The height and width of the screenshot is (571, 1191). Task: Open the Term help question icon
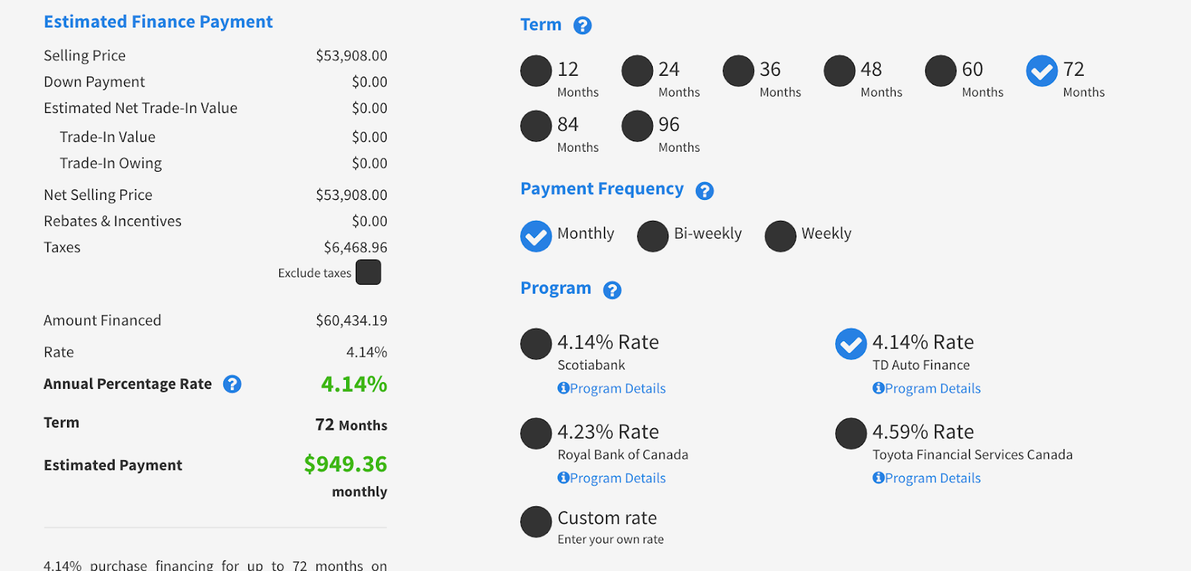582,26
